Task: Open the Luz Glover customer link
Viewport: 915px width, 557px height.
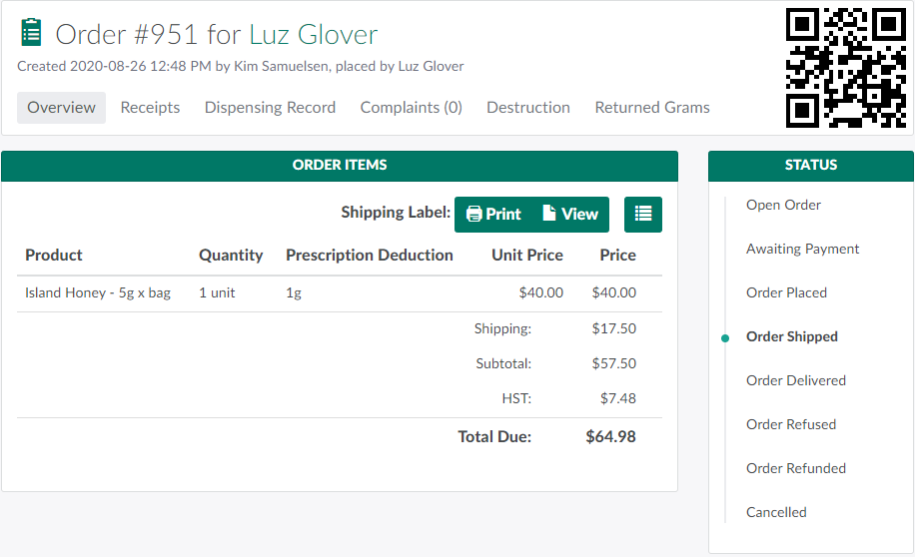Action: point(313,34)
